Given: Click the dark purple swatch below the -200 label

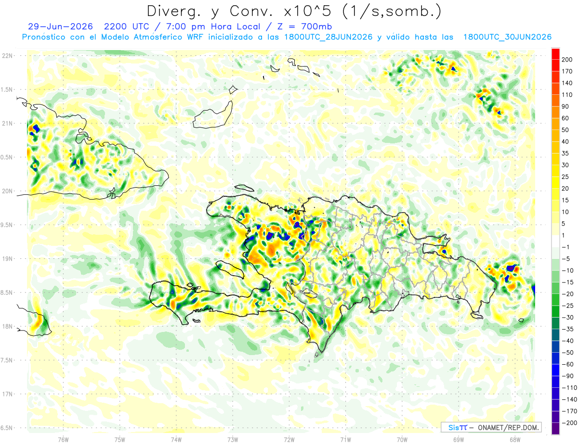Looking at the screenshot, I should (x=555, y=429).
